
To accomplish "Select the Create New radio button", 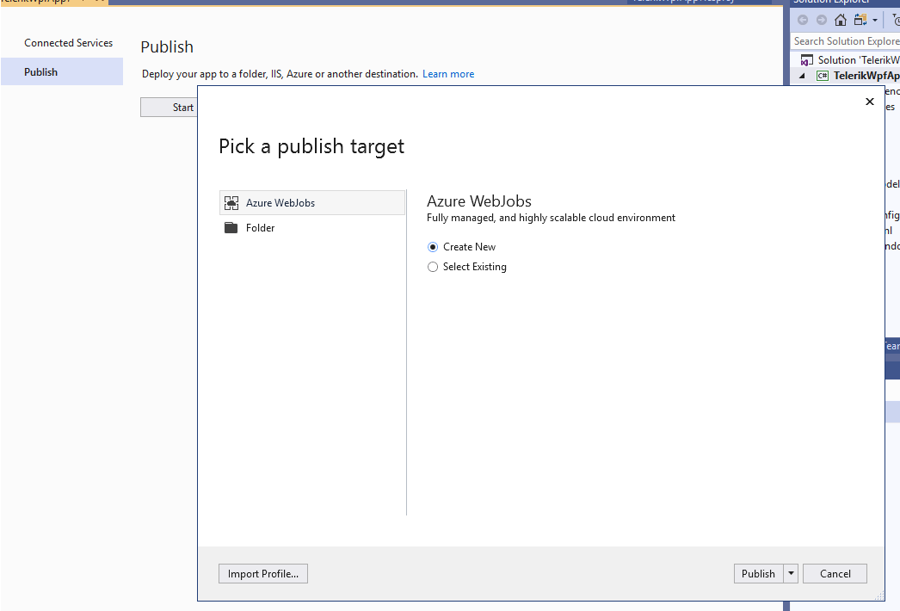I will [x=433, y=247].
